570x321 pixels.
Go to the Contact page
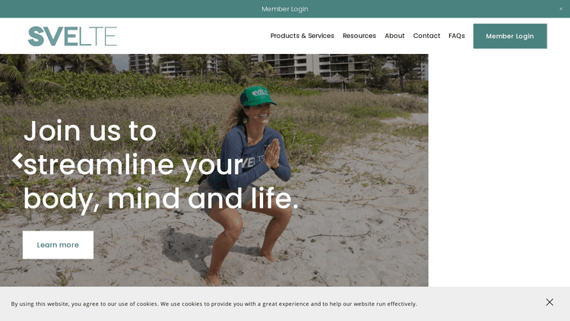[x=426, y=36]
